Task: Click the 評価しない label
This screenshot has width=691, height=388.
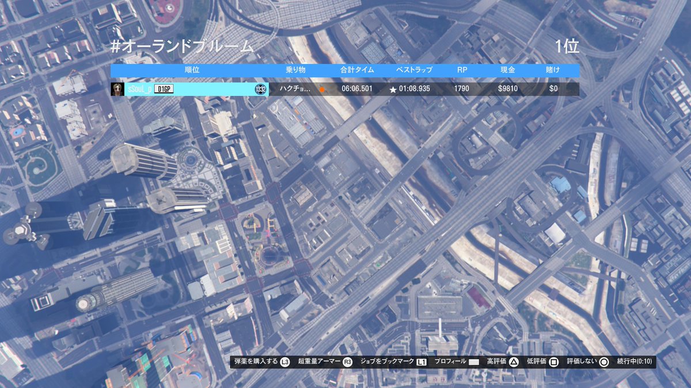Action: [580, 362]
